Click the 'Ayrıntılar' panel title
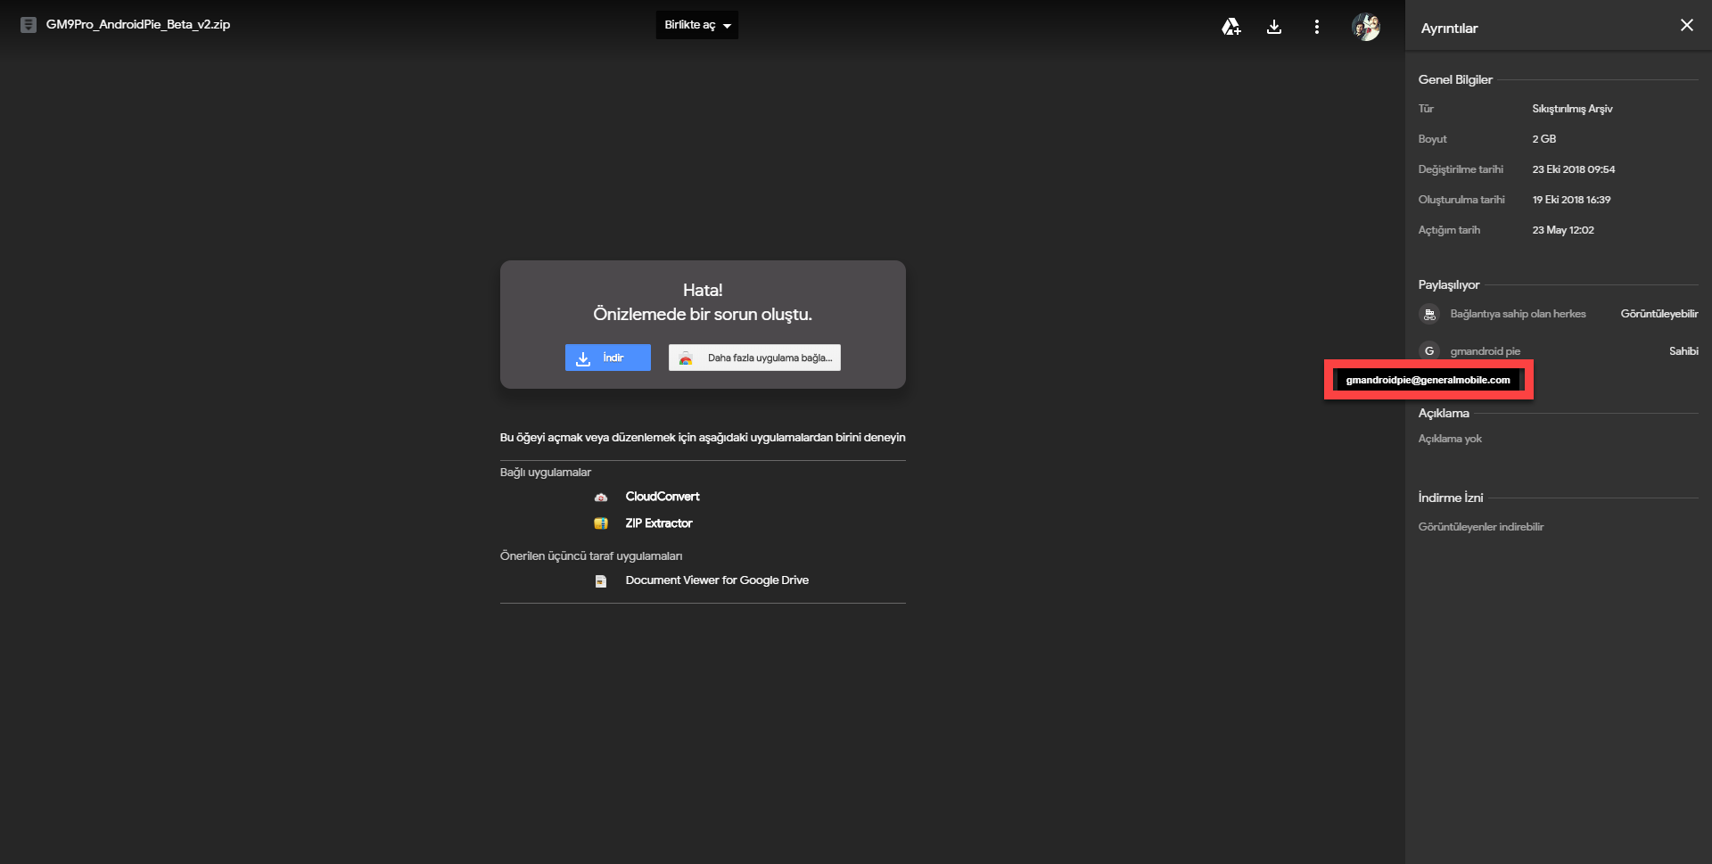The height and width of the screenshot is (864, 1712). coord(1449,29)
